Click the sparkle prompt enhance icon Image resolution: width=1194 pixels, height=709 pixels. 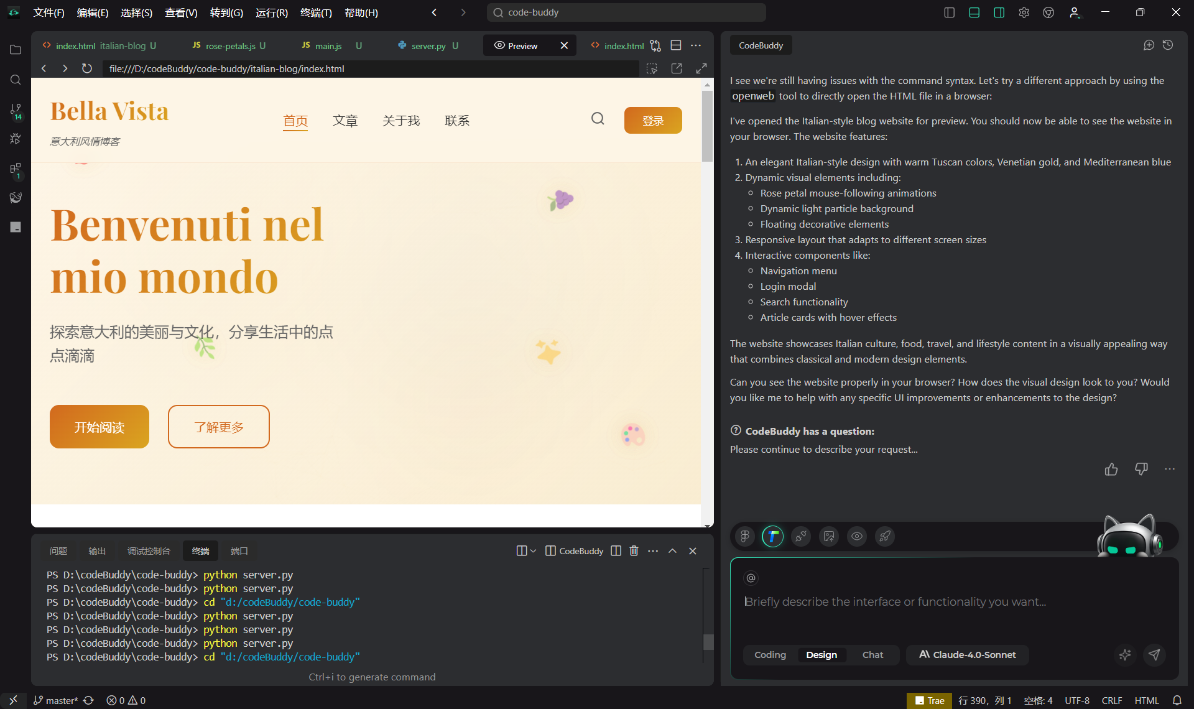[x=1125, y=654]
